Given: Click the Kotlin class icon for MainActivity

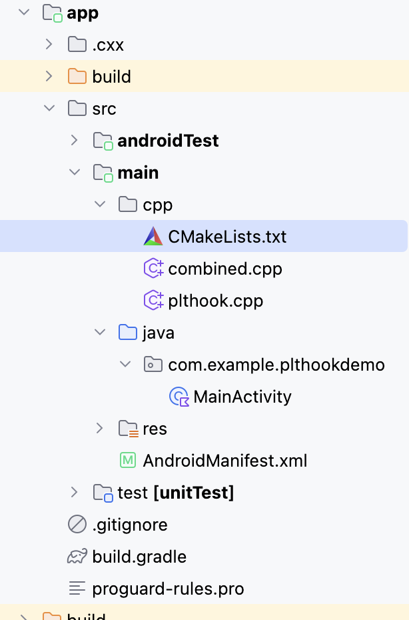Looking at the screenshot, I should point(179,397).
